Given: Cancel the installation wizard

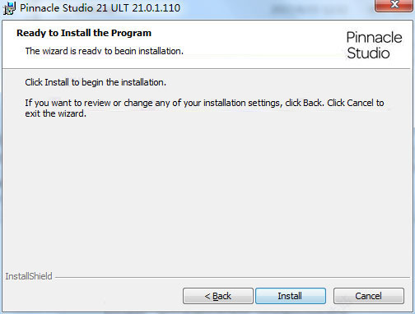Looking at the screenshot, I should [x=369, y=296].
